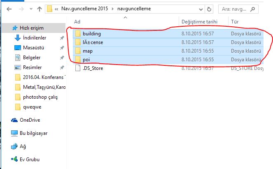273x169 pixels.
Task: Click Dosya klasörü type for poi
Action: coord(246,60)
